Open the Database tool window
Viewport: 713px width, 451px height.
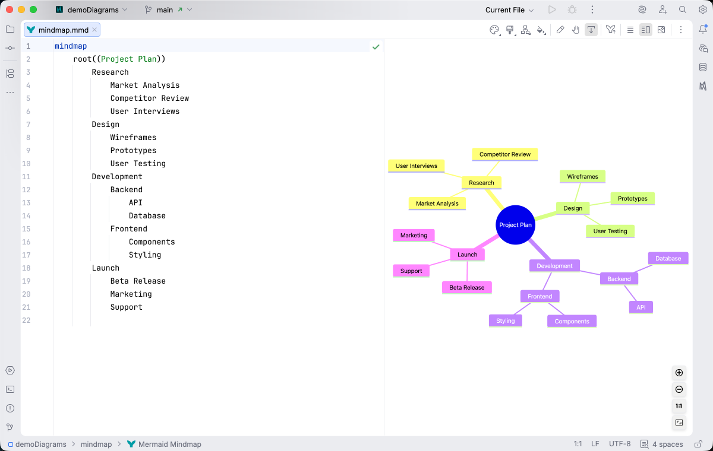703,67
